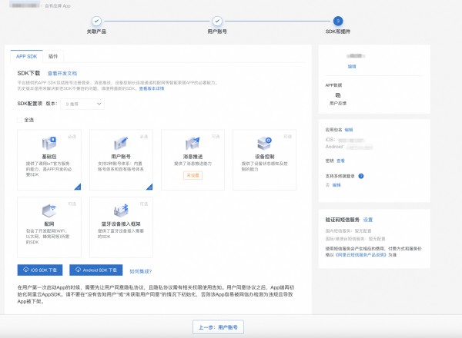Click the step 3 circle above SDK和插件
462x338 pixels.
(338, 21)
